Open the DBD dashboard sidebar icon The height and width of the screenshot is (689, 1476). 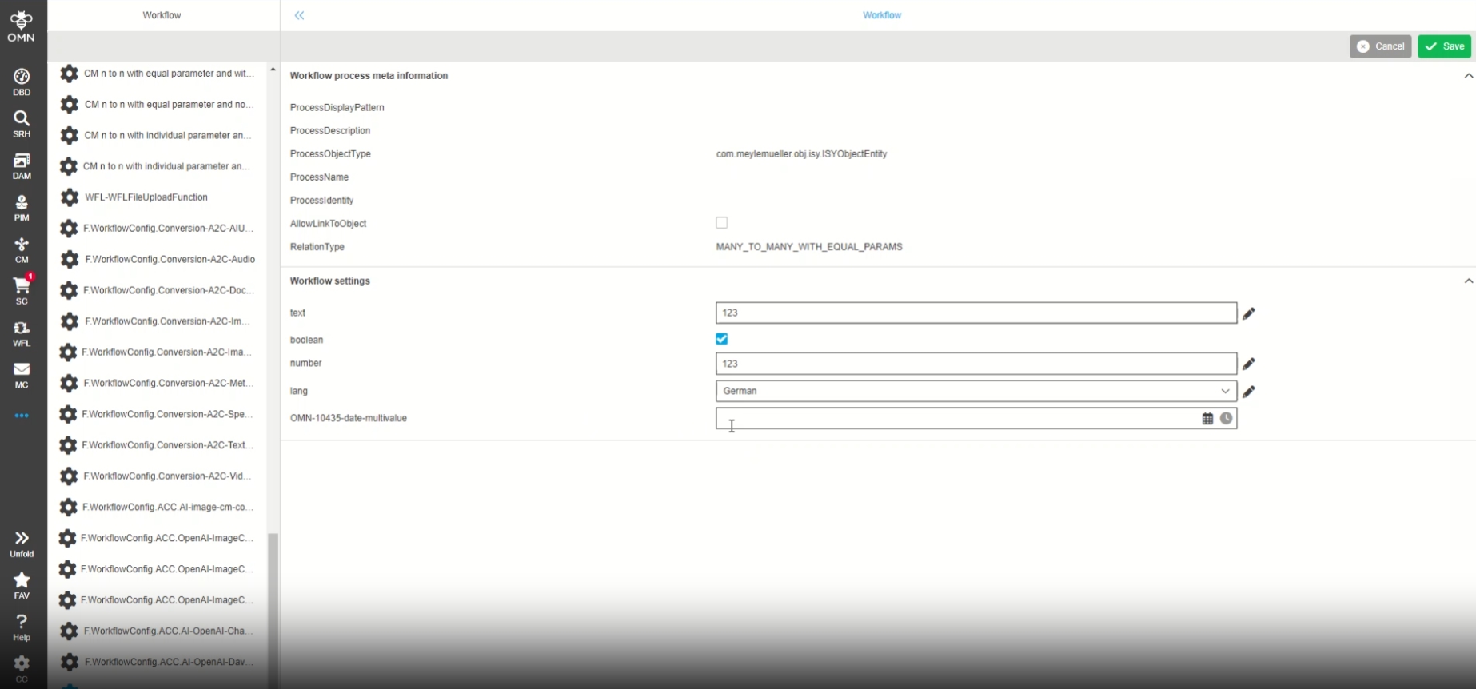point(22,81)
